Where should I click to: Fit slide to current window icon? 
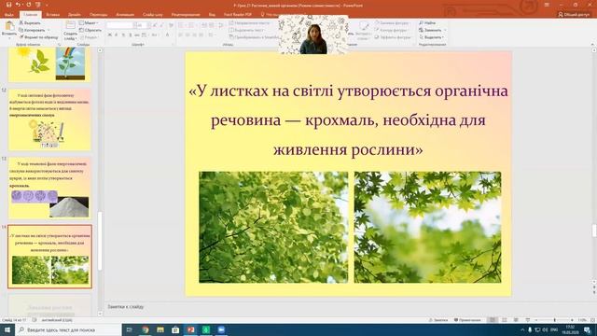[x=592, y=320]
